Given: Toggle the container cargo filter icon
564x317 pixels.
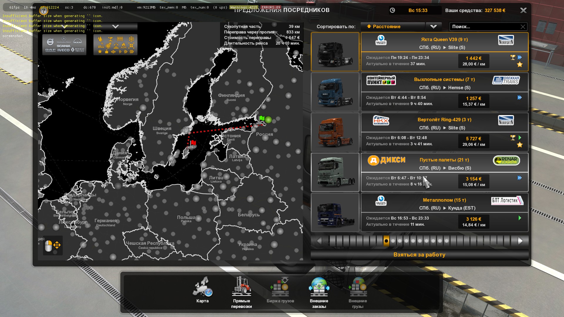Looking at the screenshot, I should coord(120,39).
